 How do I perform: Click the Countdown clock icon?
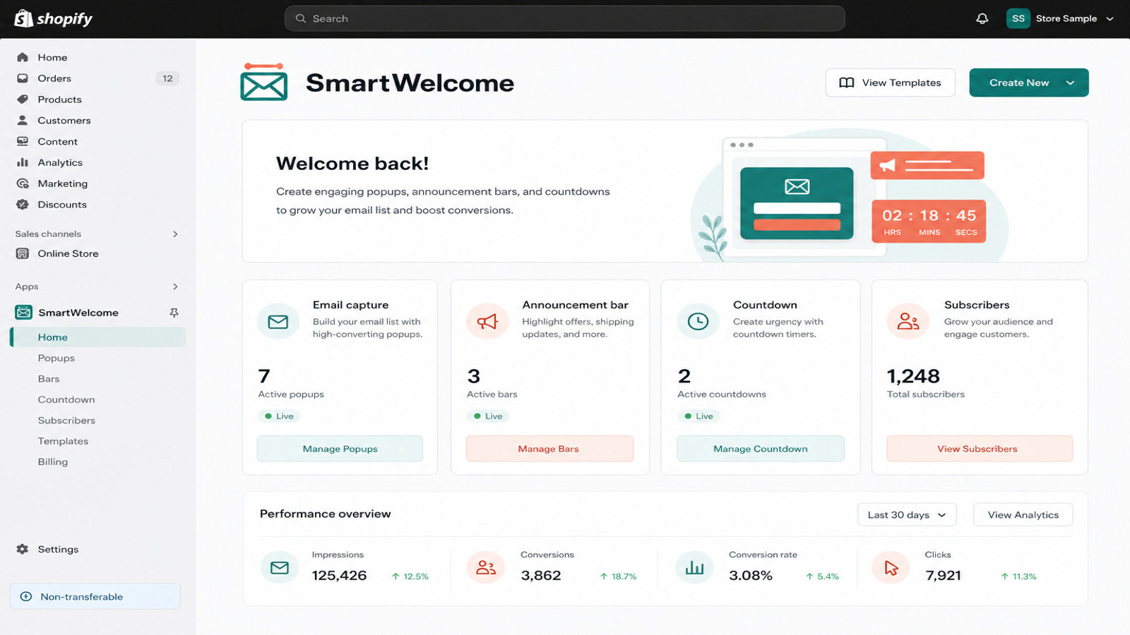click(x=698, y=322)
